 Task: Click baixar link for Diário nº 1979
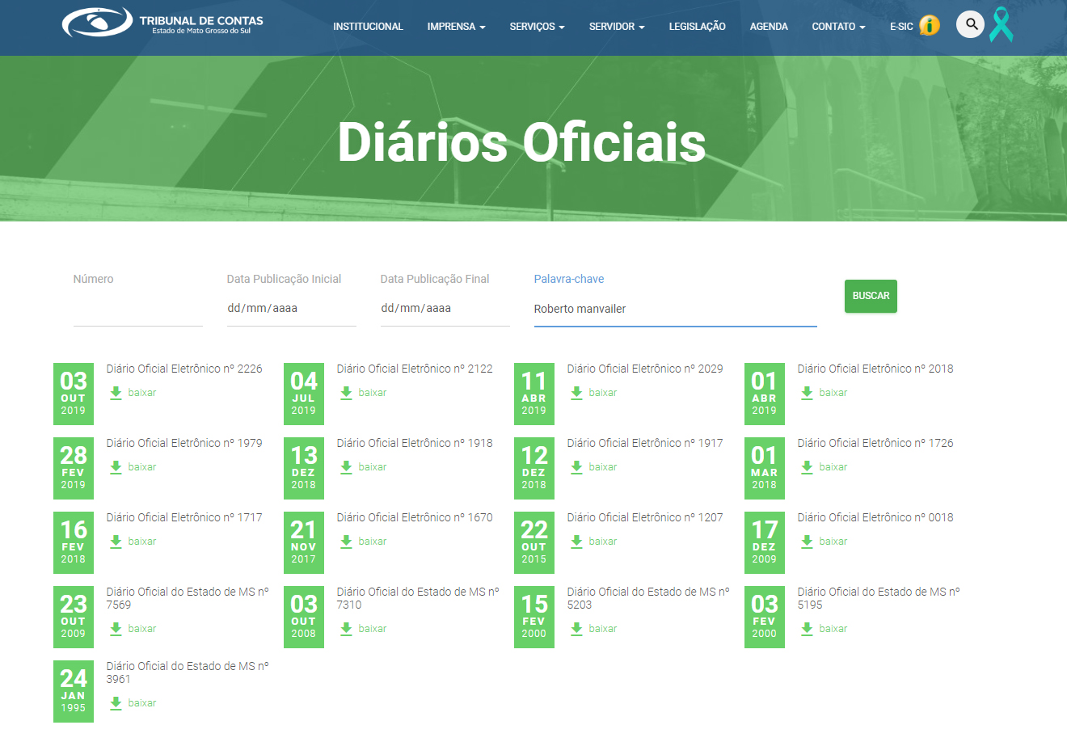point(142,467)
